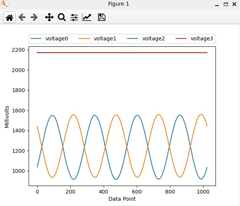Click the 1400 y-axis tick label

click(18, 131)
